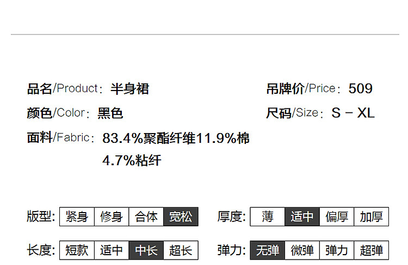Select the 短款 length option

click(77, 250)
